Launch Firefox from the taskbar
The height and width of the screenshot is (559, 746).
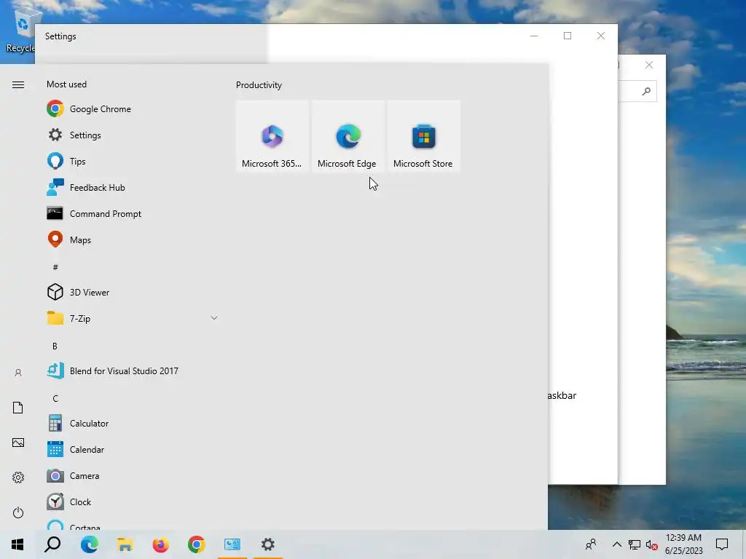click(x=160, y=544)
